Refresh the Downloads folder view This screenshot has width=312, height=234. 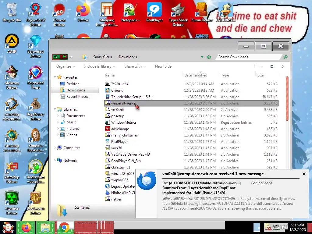(209, 57)
